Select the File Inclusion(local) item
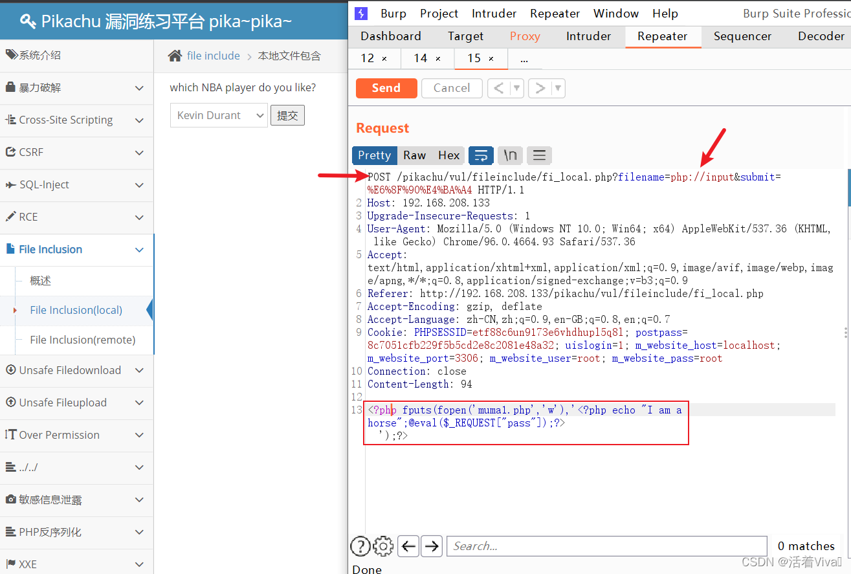The height and width of the screenshot is (574, 851). pos(76,310)
